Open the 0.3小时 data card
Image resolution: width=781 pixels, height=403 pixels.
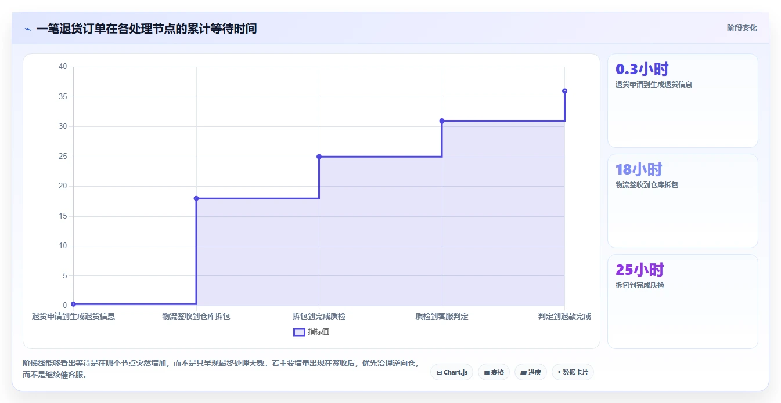(683, 101)
